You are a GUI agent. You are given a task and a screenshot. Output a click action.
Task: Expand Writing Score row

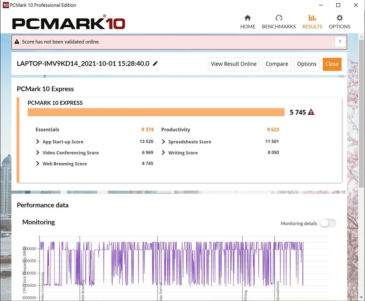(163, 153)
